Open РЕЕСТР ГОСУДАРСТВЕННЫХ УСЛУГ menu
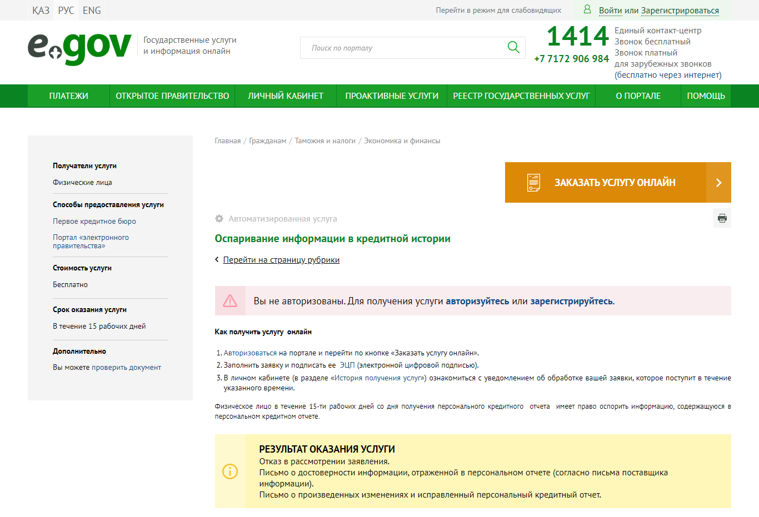 tap(521, 96)
